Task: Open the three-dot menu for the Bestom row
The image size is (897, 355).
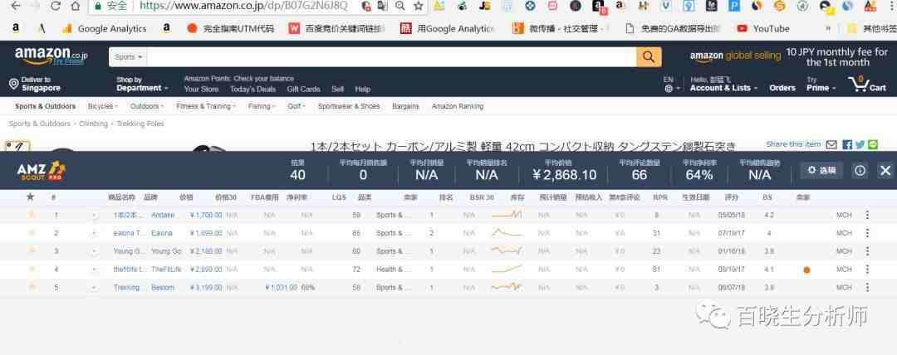Action: (x=867, y=288)
